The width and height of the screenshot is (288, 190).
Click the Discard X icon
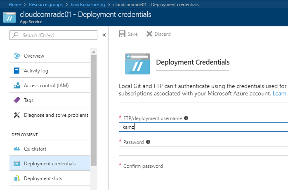[x=149, y=34]
